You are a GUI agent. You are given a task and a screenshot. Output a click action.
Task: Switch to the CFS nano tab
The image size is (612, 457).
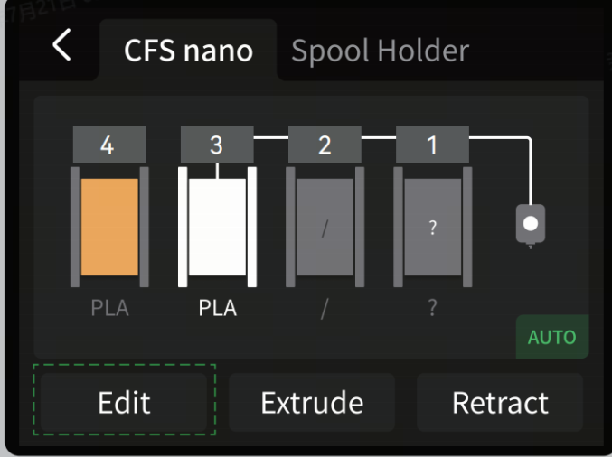189,51
